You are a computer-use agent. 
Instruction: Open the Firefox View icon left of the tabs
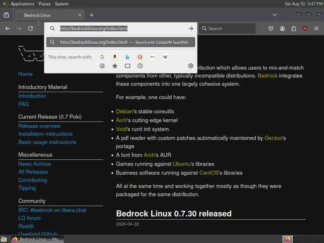click(x=6, y=15)
